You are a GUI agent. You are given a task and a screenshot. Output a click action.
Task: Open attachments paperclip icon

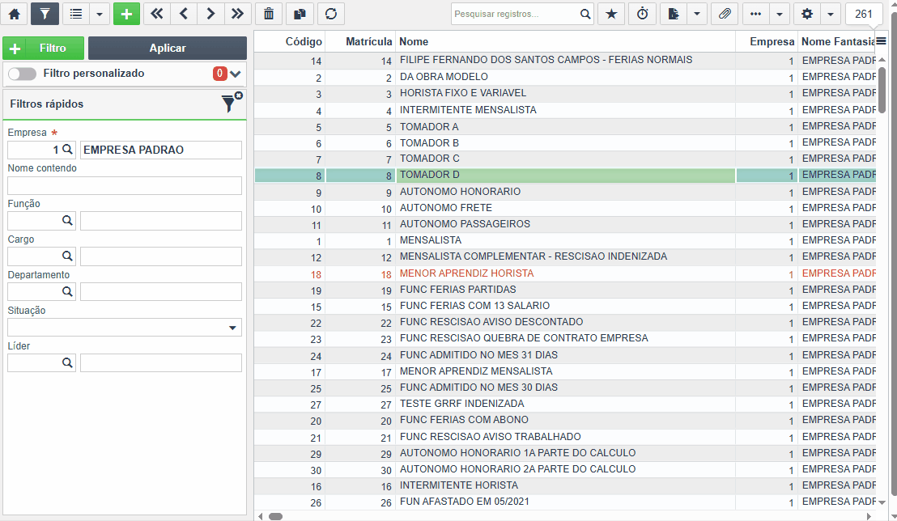click(725, 14)
